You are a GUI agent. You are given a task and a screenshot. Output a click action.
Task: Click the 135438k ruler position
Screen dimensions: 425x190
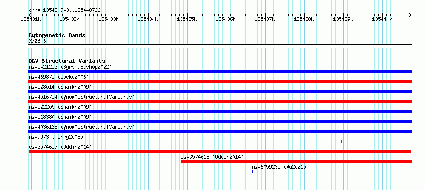tap(304, 19)
